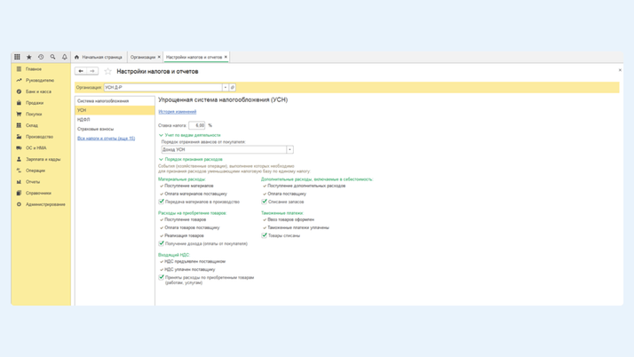The height and width of the screenshot is (357, 634).
Task: Open Склад section
Action: click(x=32, y=126)
